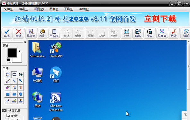Select the spray can tool
190x120 pixels.
(x=14, y=87)
